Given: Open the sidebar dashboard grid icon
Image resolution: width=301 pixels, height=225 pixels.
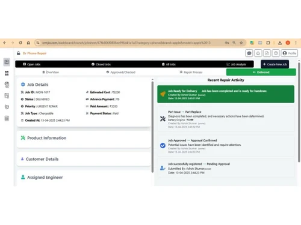Looking at the screenshot, I should pyautogui.click(x=7, y=73).
